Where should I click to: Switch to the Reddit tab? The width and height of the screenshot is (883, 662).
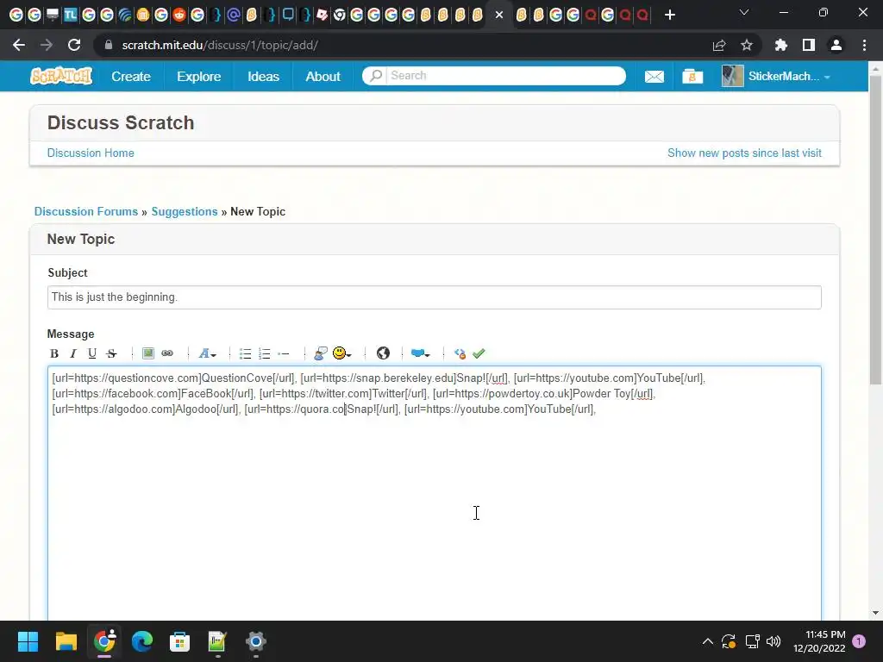[179, 15]
